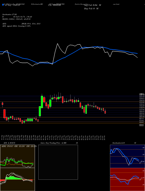Click the 974.42 price axis label
The image size is (145, 191).
coord(142,120)
